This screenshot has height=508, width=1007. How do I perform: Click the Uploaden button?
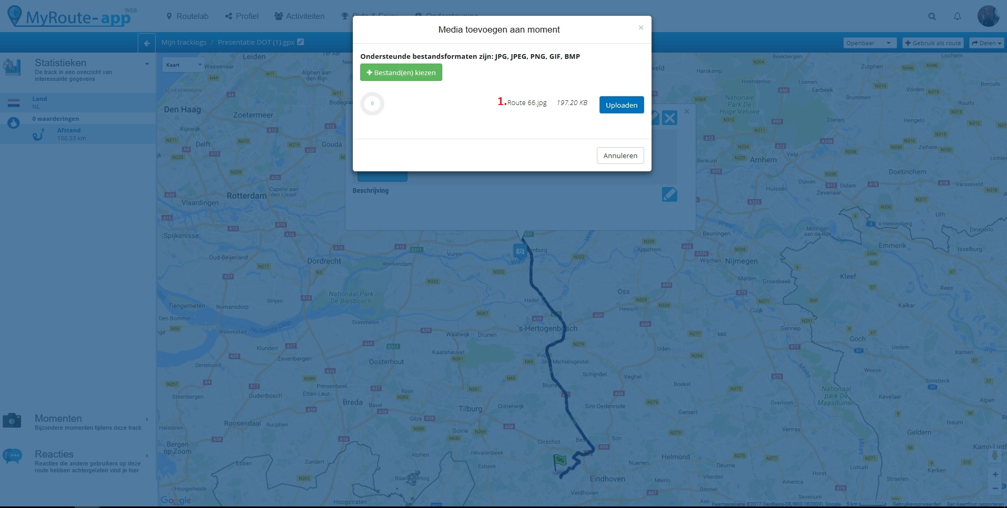tap(621, 105)
